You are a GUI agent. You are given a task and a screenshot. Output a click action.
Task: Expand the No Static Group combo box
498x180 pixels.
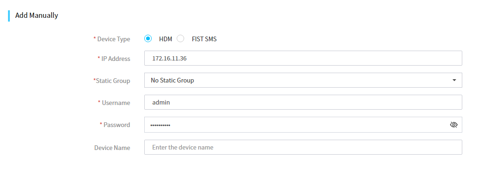(303, 81)
